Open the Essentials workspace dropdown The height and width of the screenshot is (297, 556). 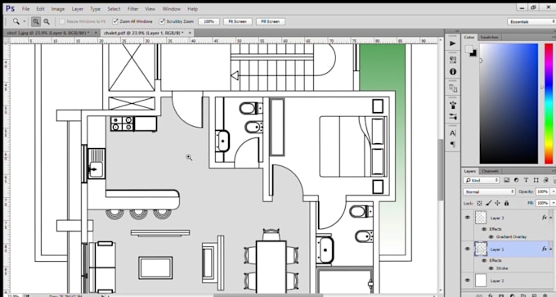click(531, 22)
